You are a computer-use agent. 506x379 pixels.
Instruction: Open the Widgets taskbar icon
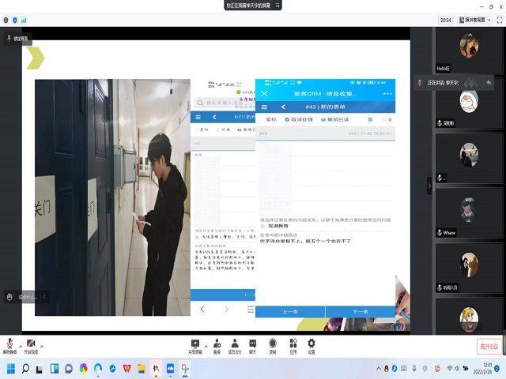(x=55, y=369)
